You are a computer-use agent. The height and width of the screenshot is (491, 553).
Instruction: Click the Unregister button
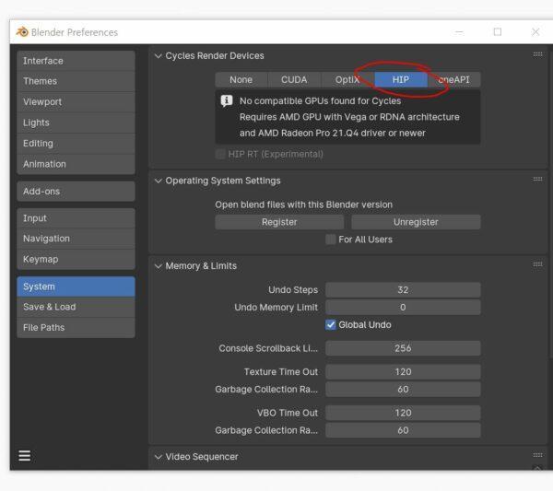(416, 222)
